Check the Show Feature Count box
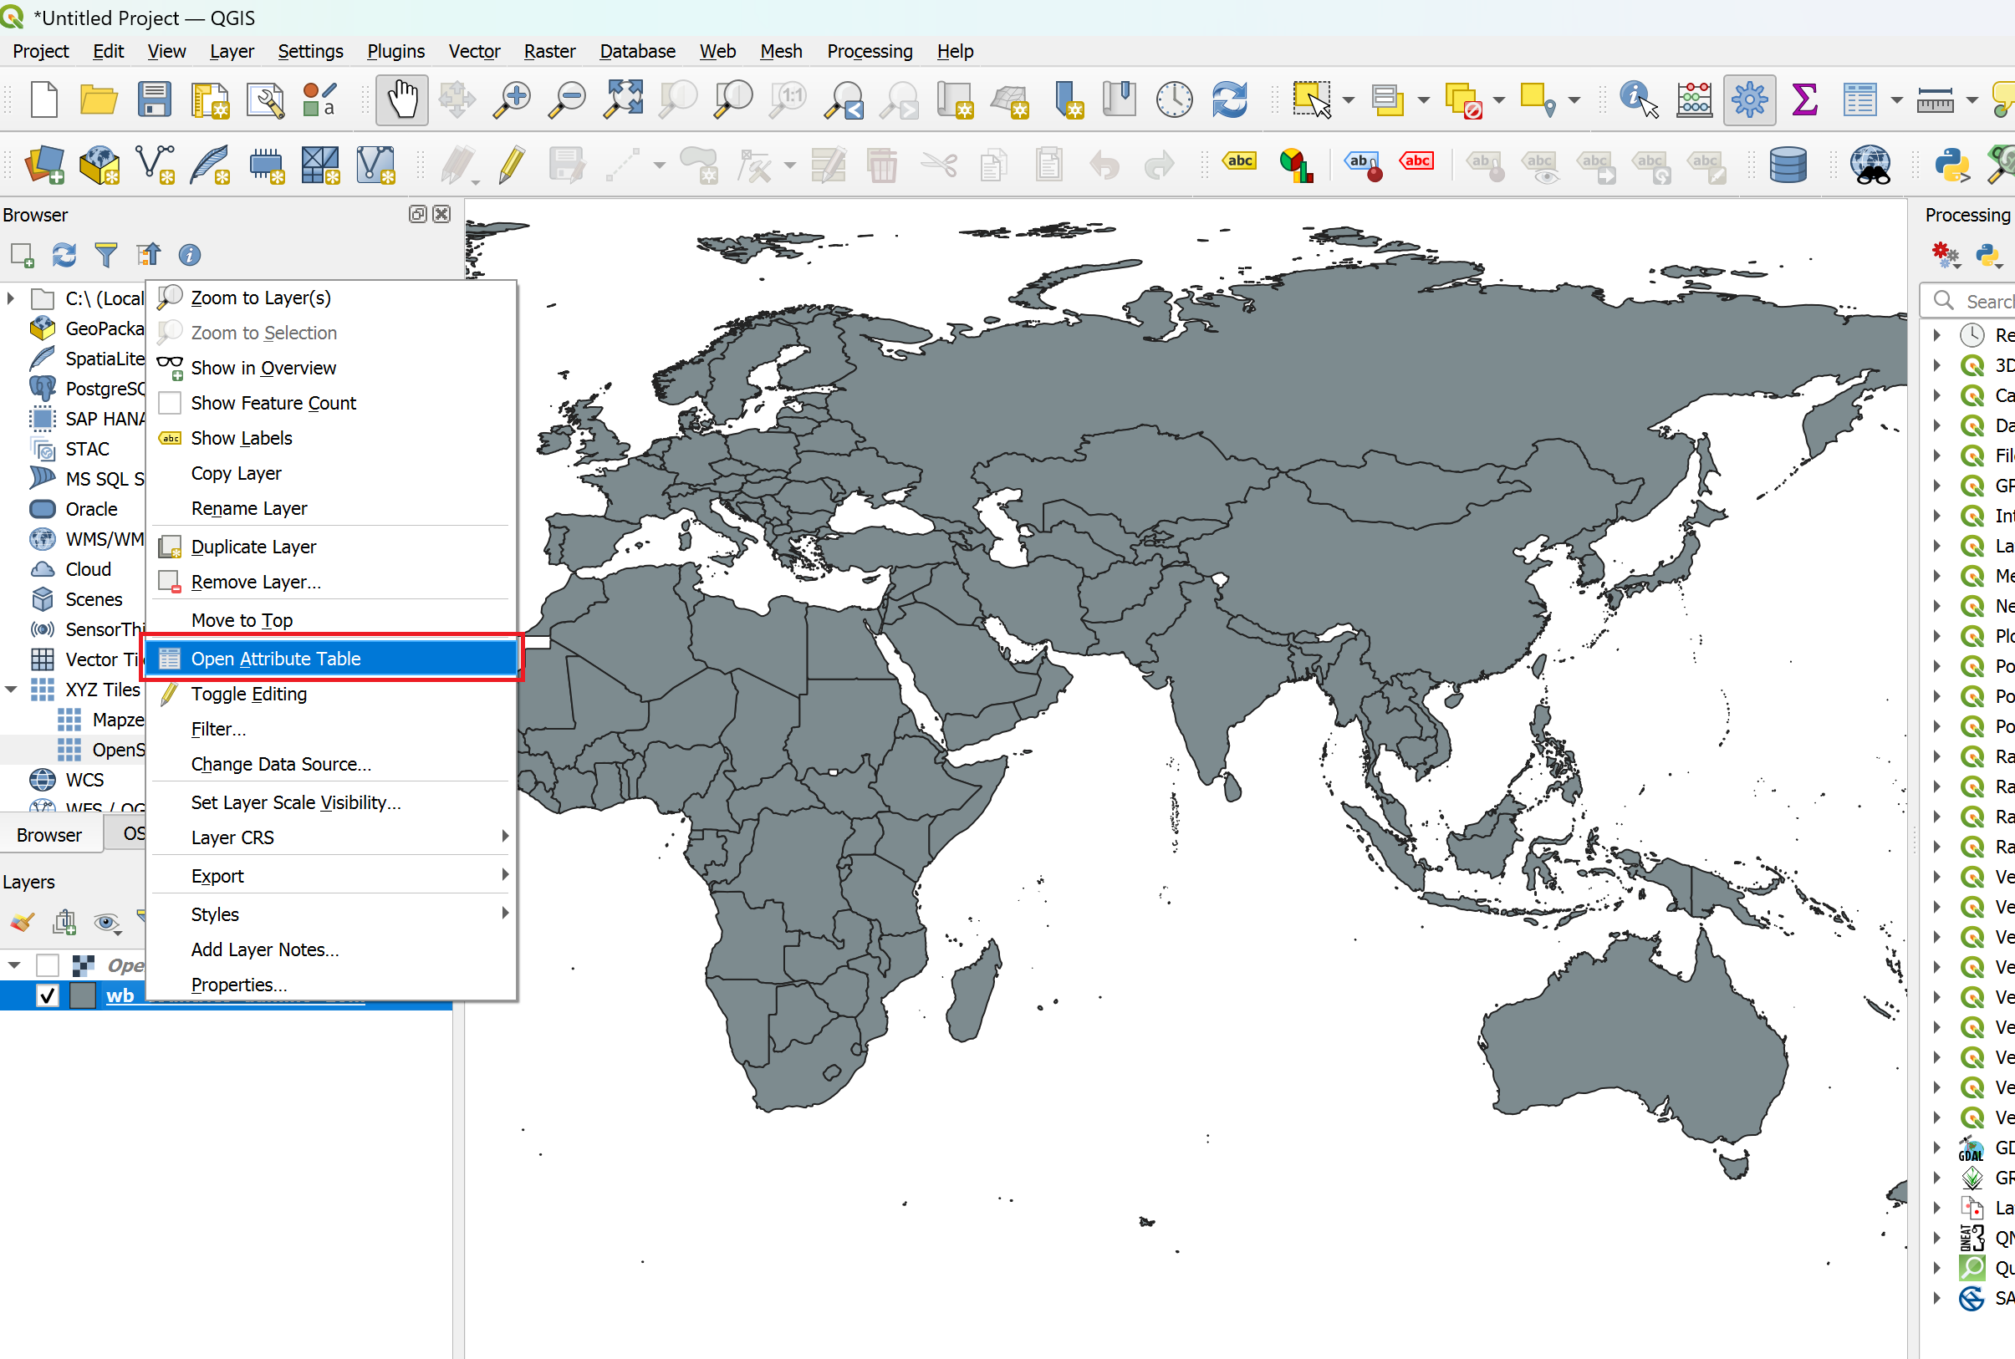 point(170,403)
